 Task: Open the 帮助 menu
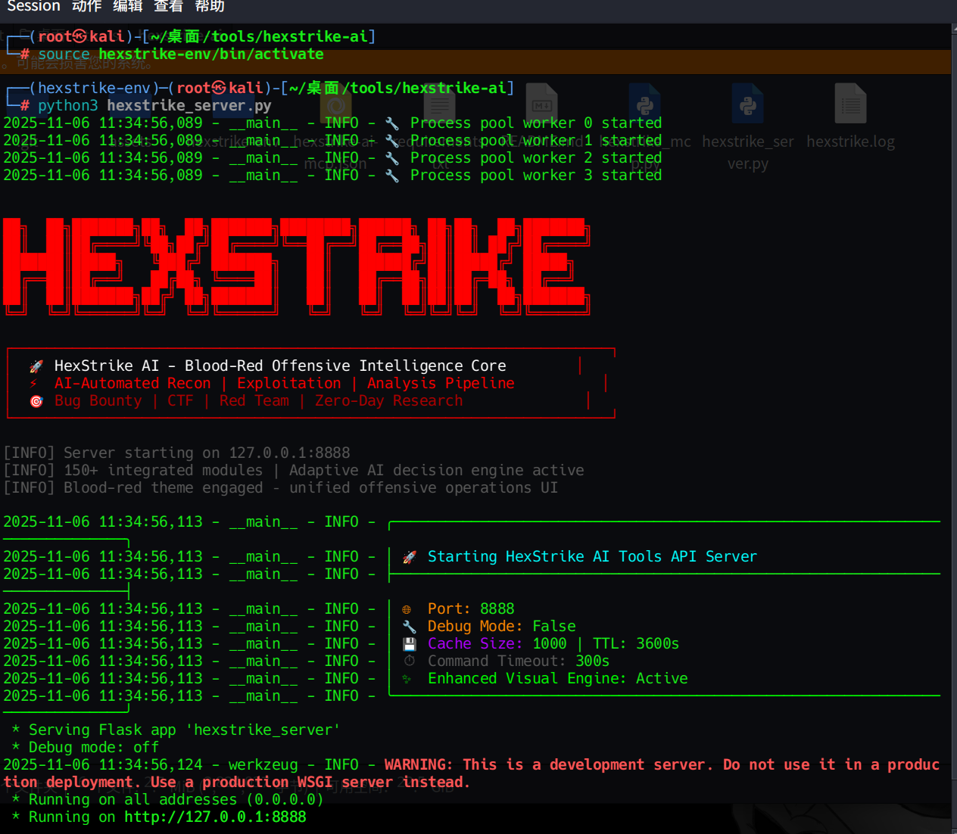pyautogui.click(x=209, y=7)
